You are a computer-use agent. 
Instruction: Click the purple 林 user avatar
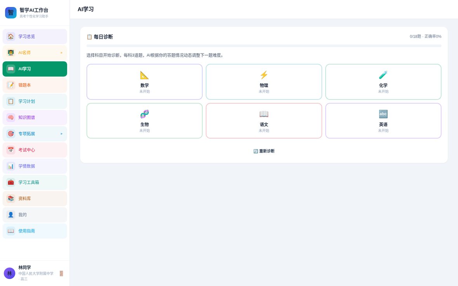coord(9,274)
